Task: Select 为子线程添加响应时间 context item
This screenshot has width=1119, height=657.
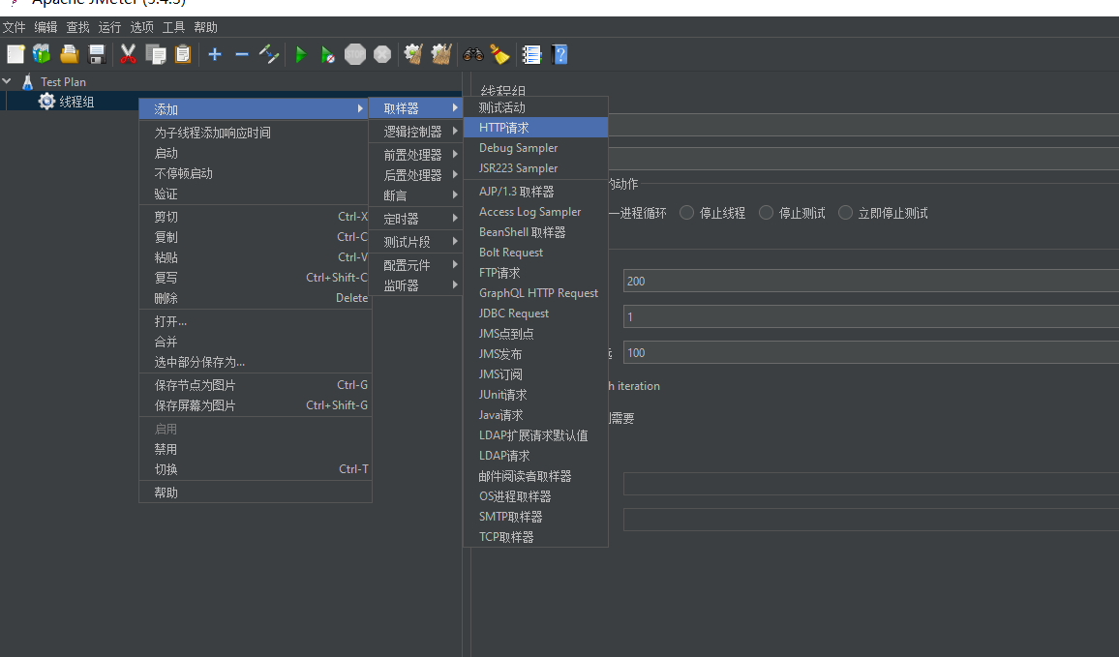Action: 256,133
